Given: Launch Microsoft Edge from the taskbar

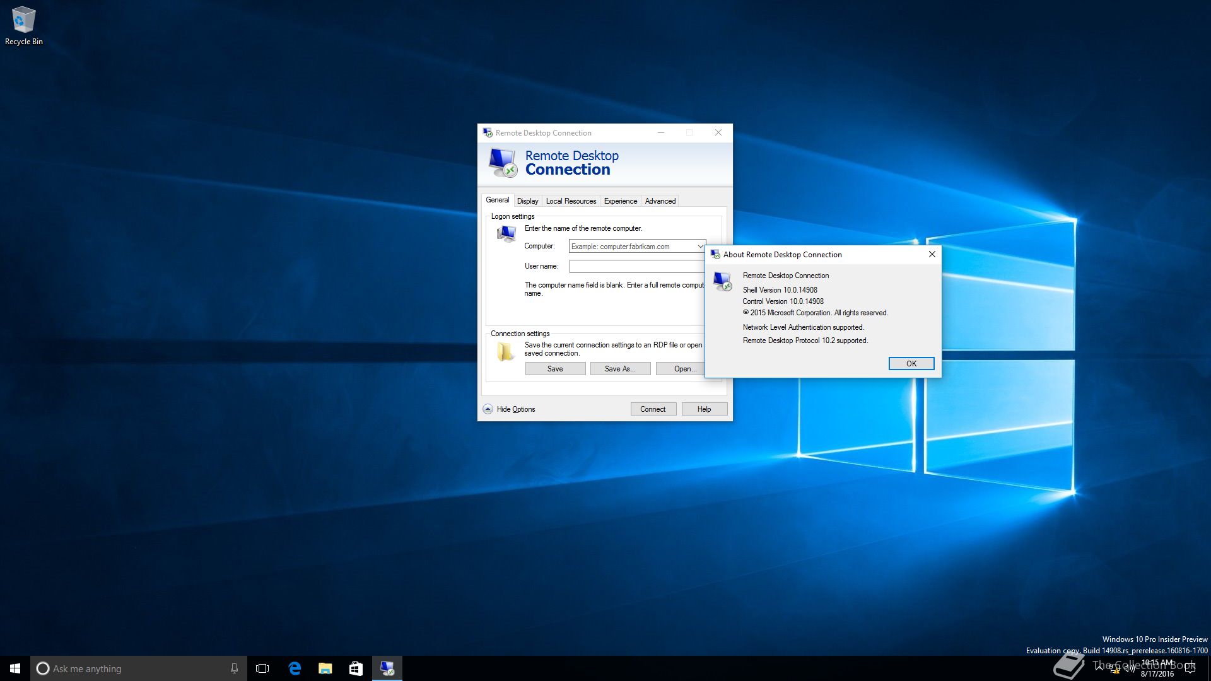Looking at the screenshot, I should click(294, 668).
